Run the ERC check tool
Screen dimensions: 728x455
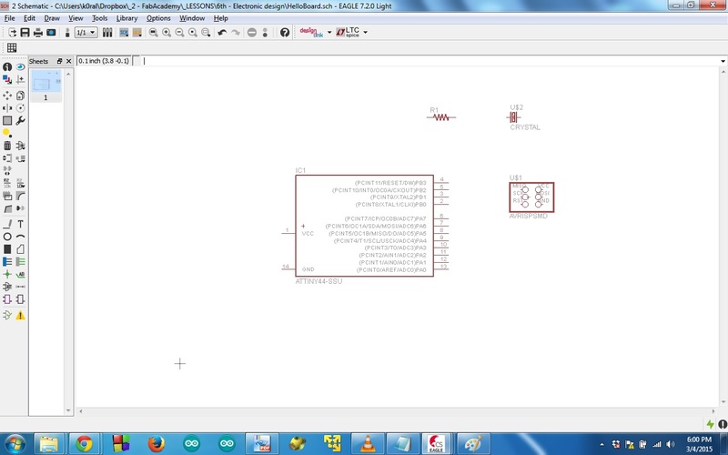[x=7, y=315]
